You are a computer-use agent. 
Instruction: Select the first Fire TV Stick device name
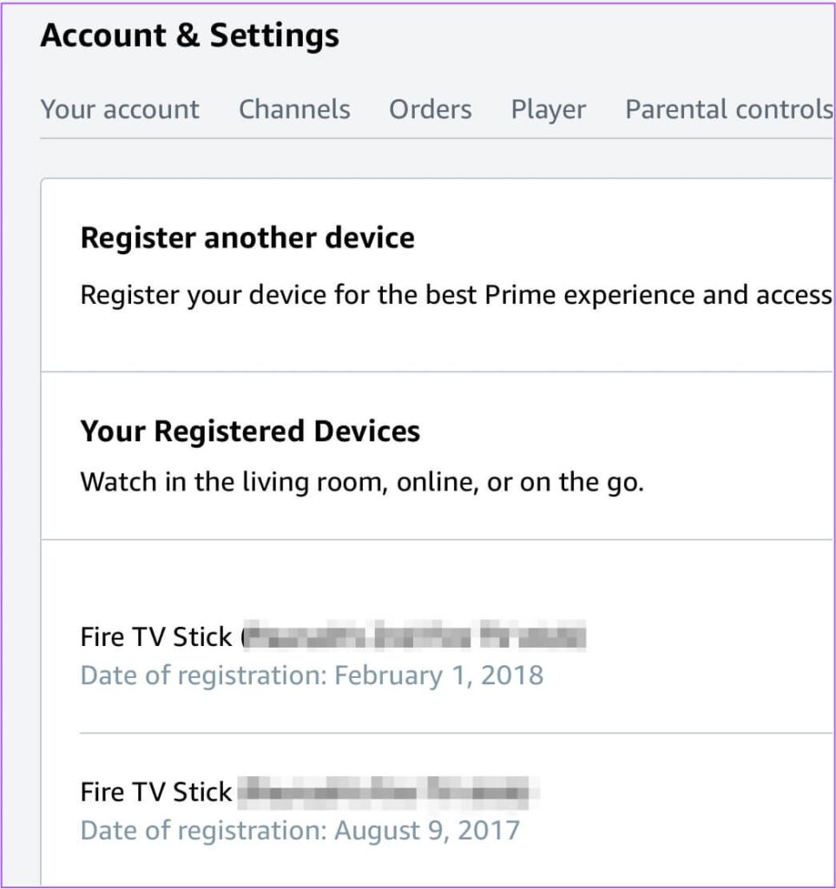[x=155, y=636]
